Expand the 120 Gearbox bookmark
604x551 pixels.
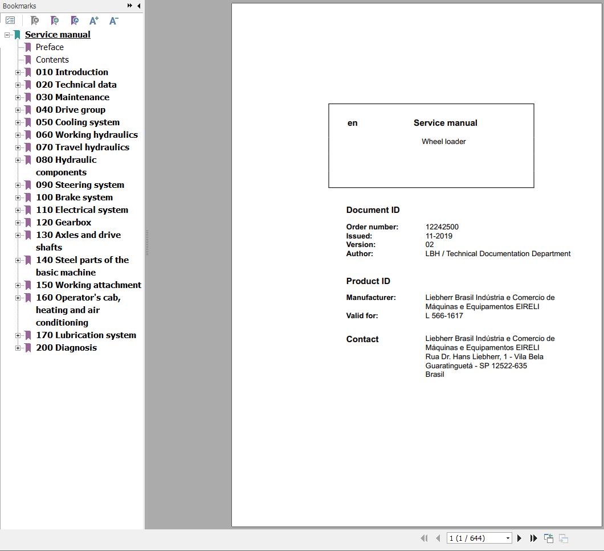[x=18, y=223]
